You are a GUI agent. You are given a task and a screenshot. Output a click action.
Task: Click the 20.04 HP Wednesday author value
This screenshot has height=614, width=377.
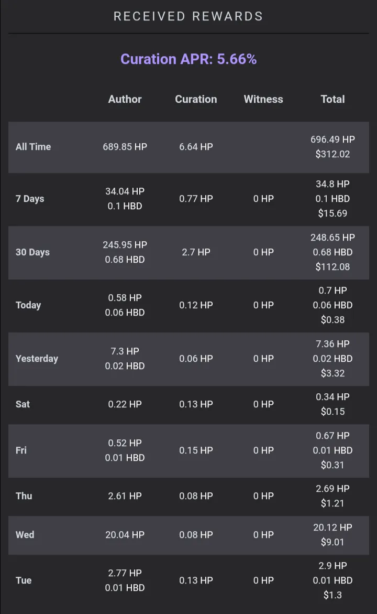(x=125, y=534)
